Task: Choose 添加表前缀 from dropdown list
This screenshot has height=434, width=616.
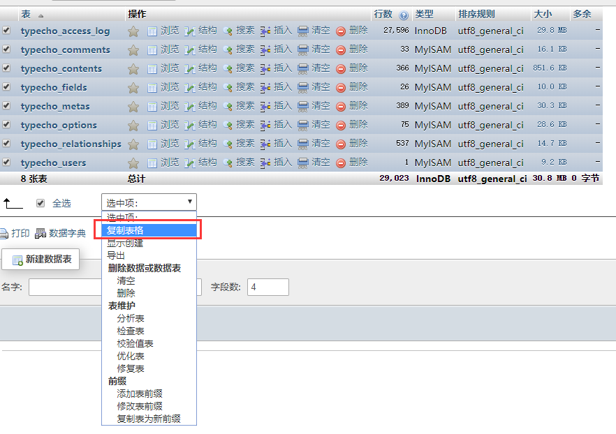Action: coord(149,394)
